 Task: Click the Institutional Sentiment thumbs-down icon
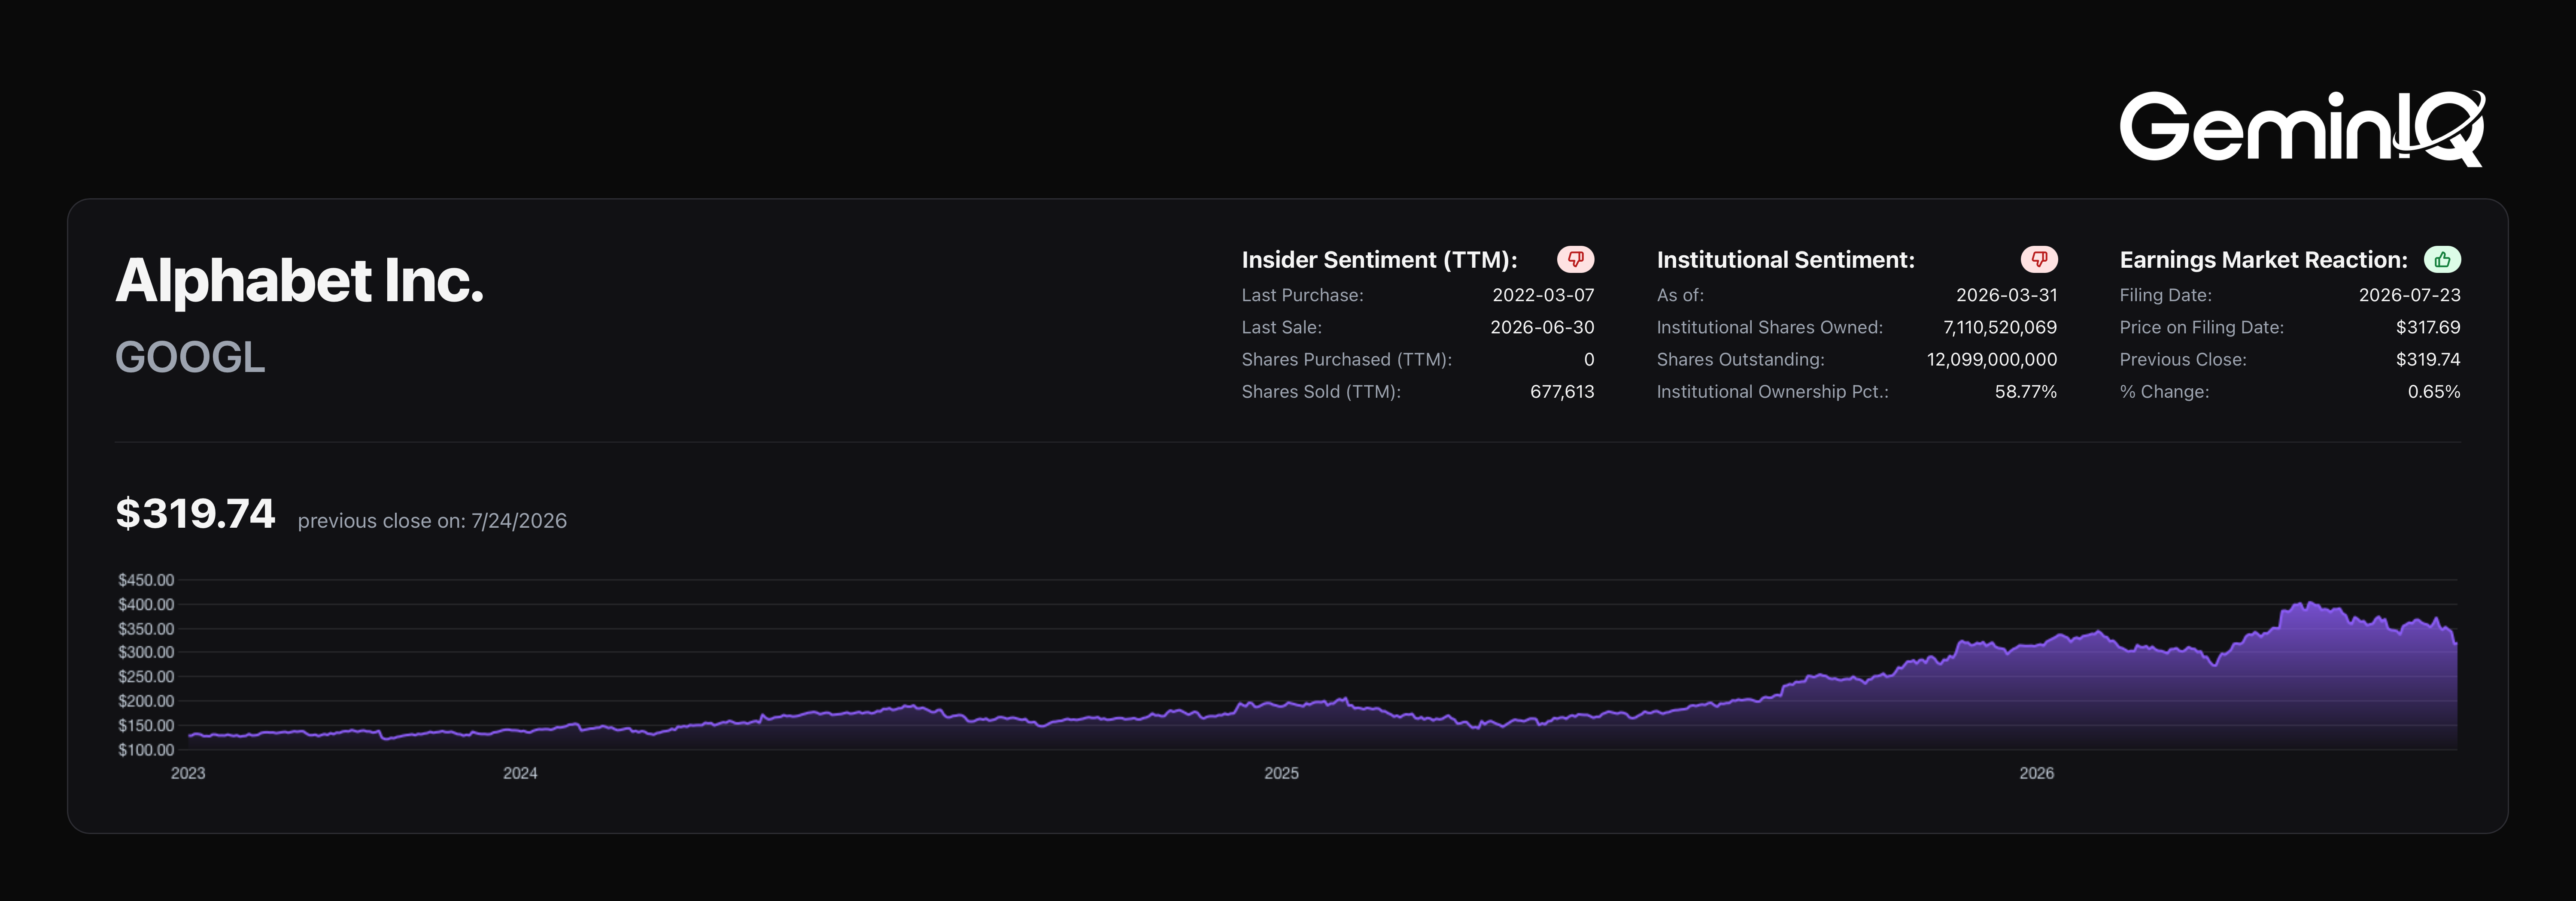pos(2039,260)
